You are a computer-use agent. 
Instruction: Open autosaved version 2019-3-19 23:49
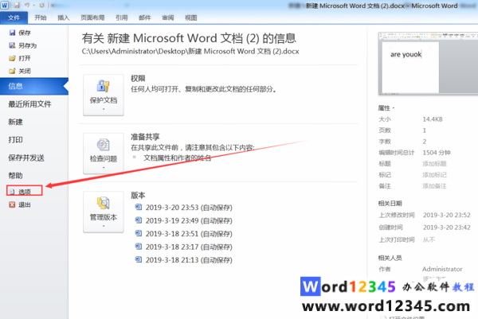pos(189,220)
